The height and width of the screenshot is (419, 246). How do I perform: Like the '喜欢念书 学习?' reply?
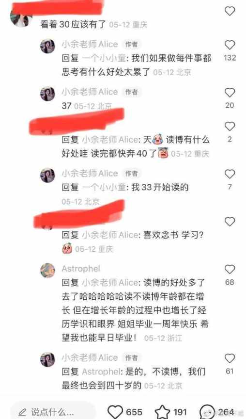(x=230, y=222)
